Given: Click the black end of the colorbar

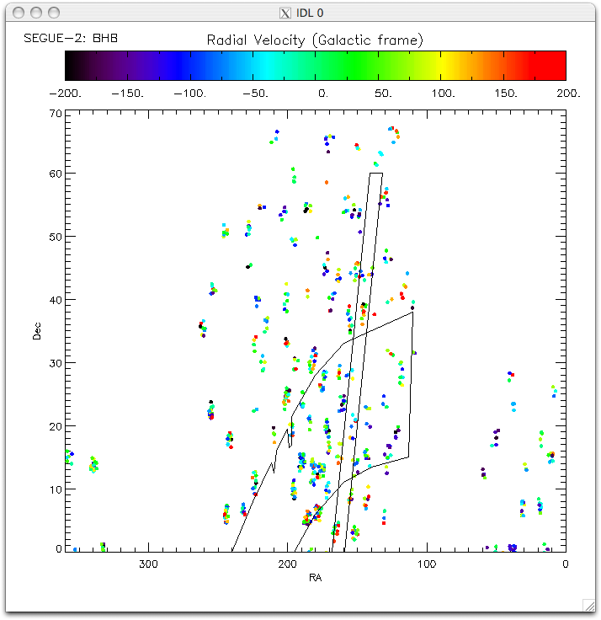Looking at the screenshot, I should point(74,65).
